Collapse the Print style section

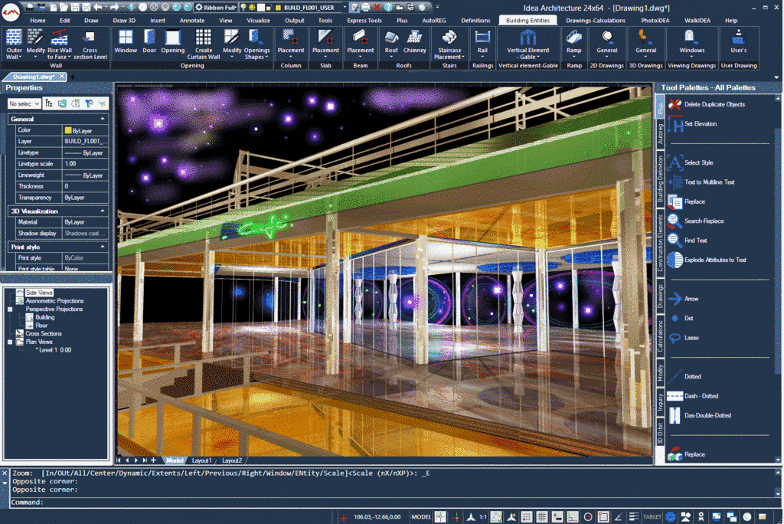103,247
